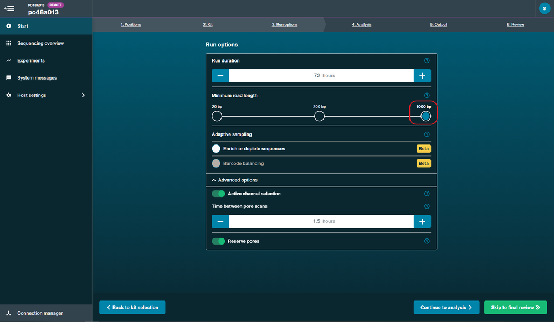Open the user avatar S menu
Image resolution: width=554 pixels, height=322 pixels.
point(544,8)
